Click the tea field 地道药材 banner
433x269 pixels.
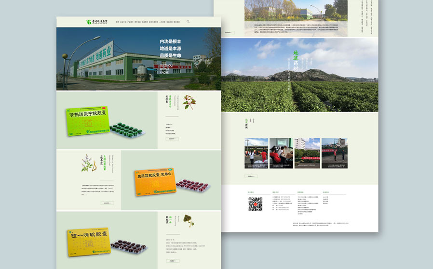pyautogui.click(x=299, y=75)
